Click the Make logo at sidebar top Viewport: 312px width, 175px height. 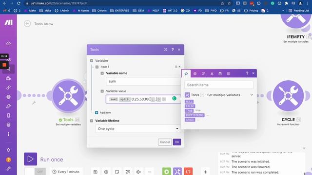[x=9, y=22]
